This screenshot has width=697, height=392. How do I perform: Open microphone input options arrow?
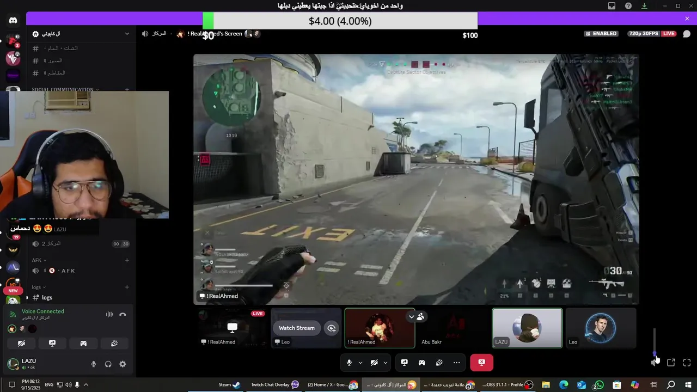pyautogui.click(x=360, y=363)
